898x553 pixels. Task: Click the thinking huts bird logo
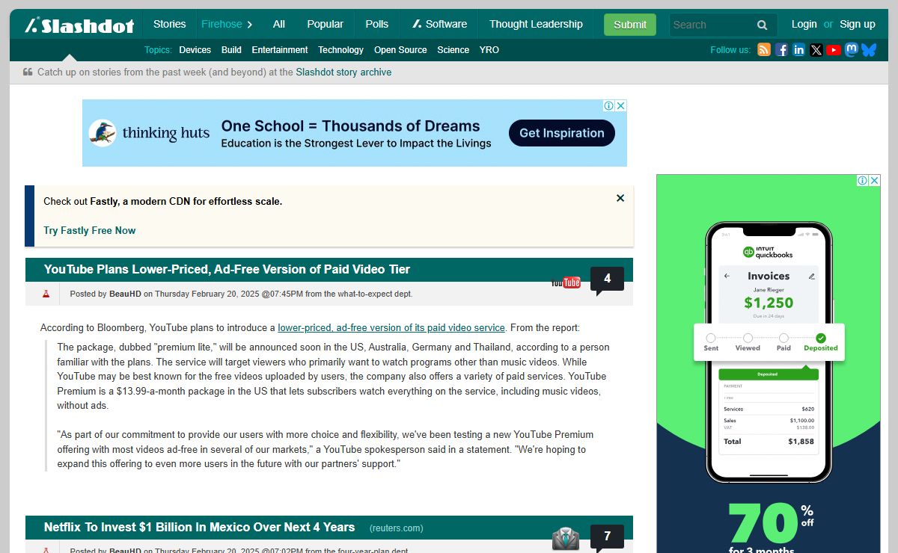coord(102,133)
